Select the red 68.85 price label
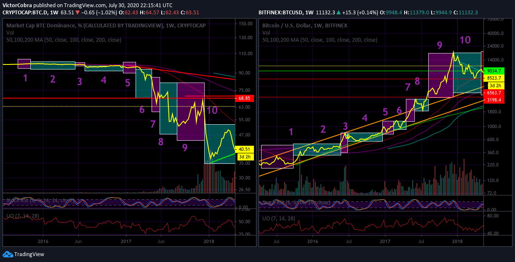 245,98
